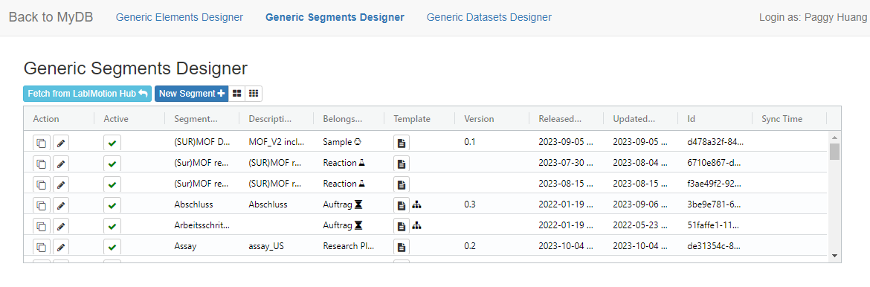Click the vertical scrollbar thumb

click(x=834, y=152)
